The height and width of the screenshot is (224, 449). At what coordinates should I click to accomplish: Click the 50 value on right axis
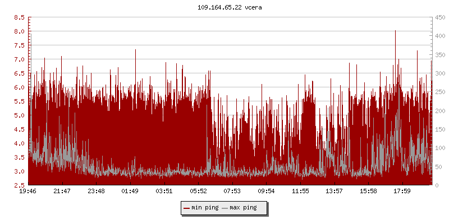pos(438,167)
